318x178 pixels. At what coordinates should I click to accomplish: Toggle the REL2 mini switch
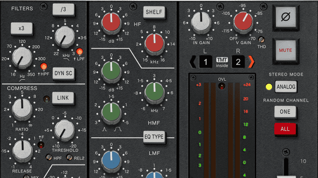coord(69,157)
